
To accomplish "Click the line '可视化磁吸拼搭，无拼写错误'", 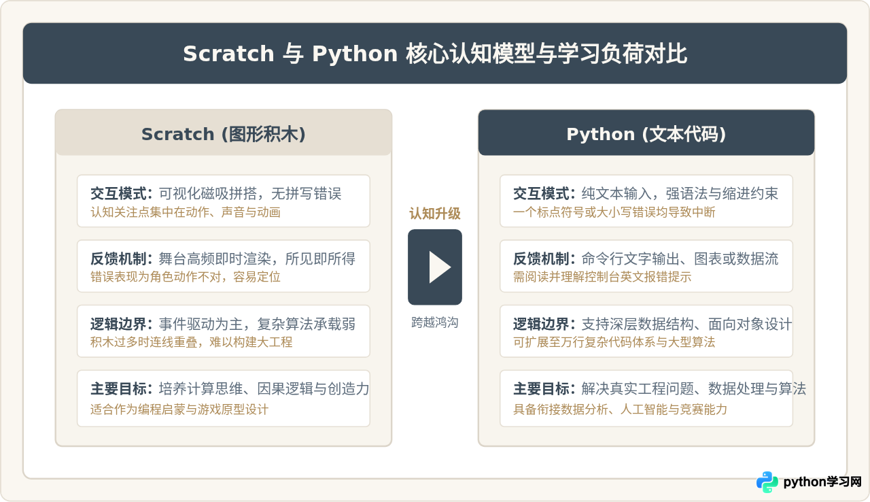I will click(250, 194).
